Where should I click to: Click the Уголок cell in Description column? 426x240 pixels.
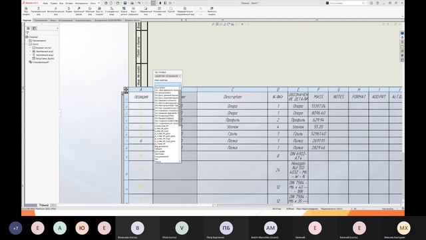232,127
